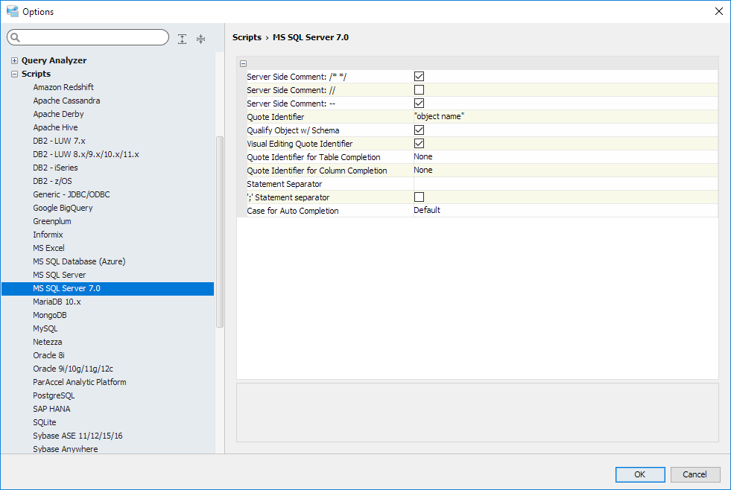Click the Statement Separator value field
Image resolution: width=731 pixels, height=490 pixels.
click(x=565, y=184)
